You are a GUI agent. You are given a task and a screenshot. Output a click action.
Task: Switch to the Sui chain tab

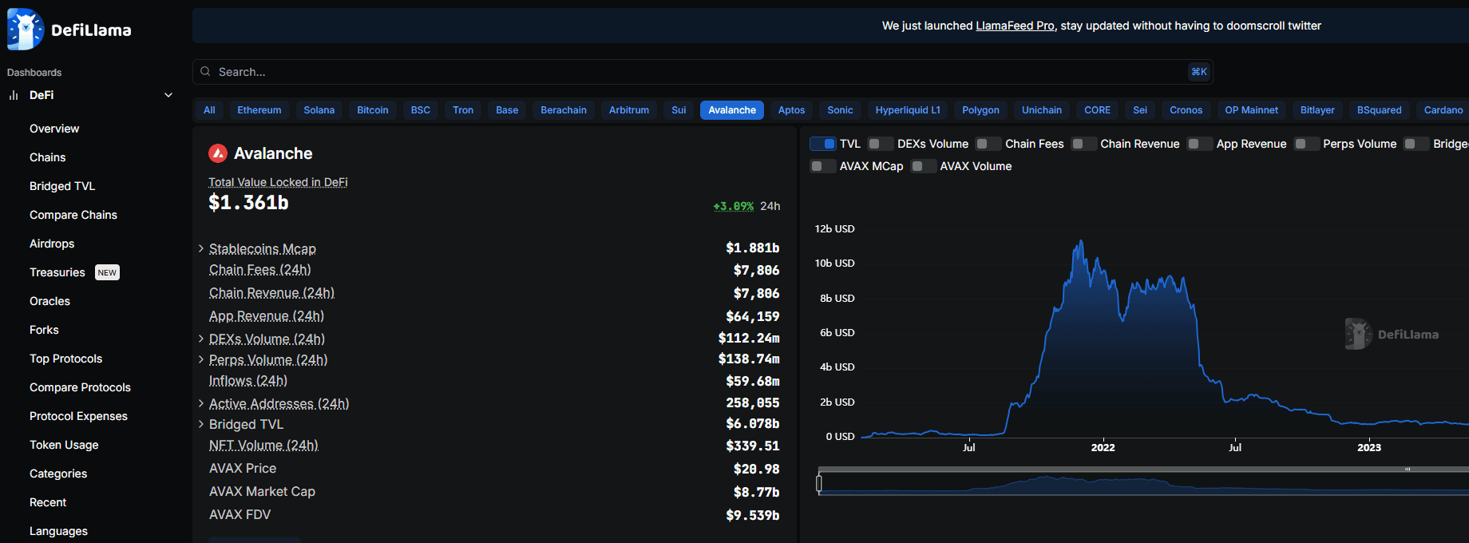click(x=679, y=110)
